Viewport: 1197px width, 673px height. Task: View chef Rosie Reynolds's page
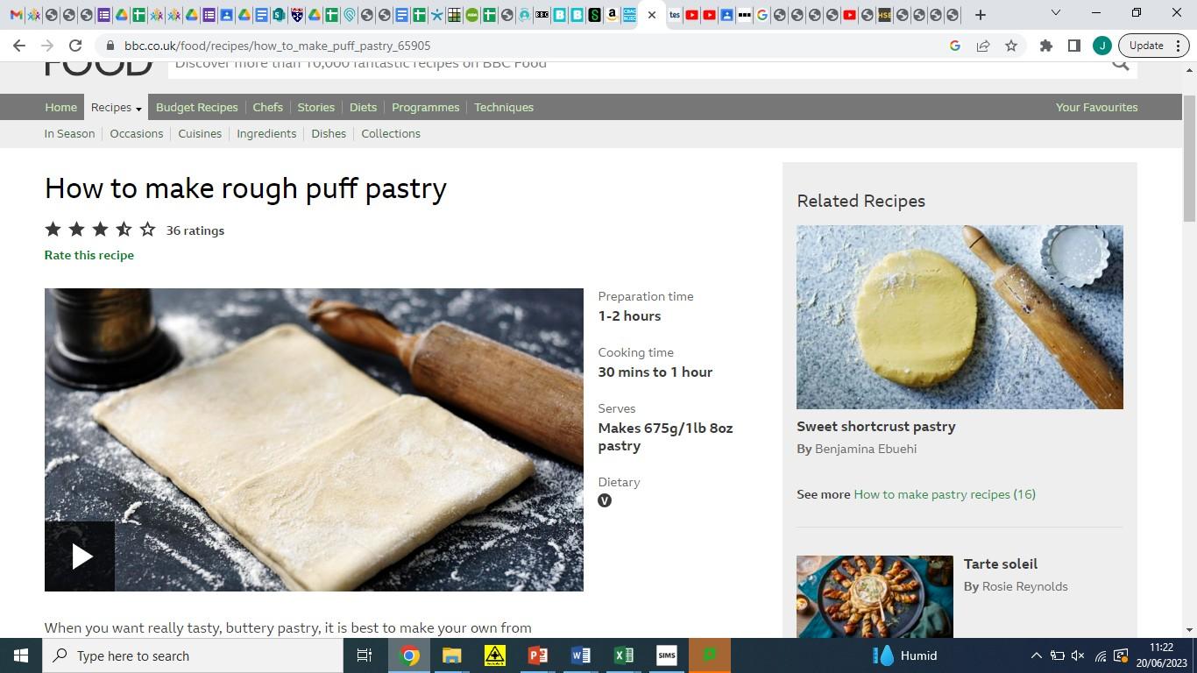tap(1025, 586)
